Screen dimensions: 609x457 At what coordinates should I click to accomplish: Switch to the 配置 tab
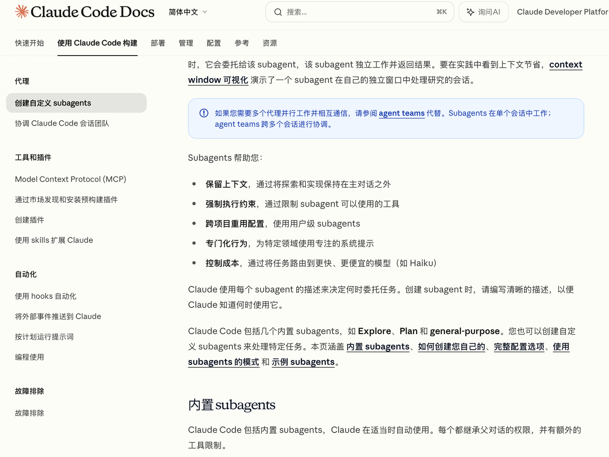214,43
